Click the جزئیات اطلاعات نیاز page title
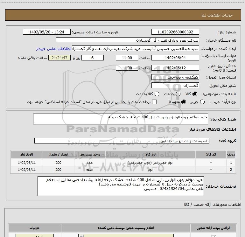 click(x=217, y=15)
